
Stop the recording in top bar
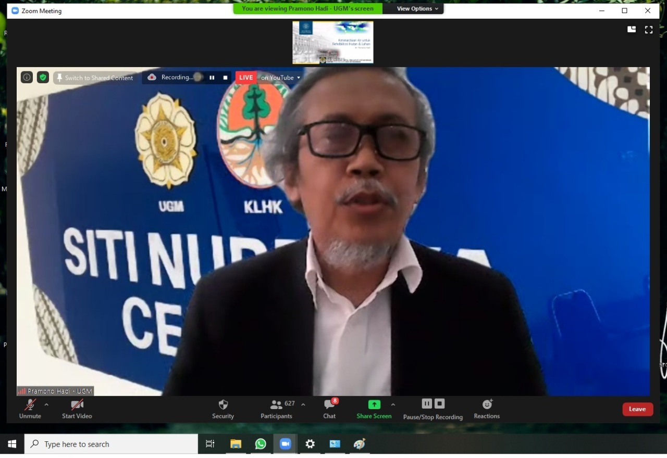[x=225, y=78]
